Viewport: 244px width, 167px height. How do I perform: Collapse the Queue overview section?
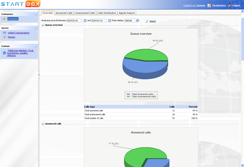click(43, 25)
